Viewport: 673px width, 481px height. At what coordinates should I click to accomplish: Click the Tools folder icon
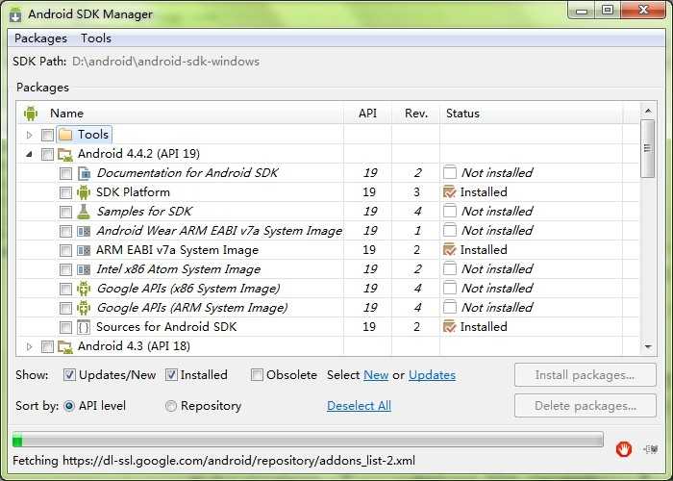(65, 135)
